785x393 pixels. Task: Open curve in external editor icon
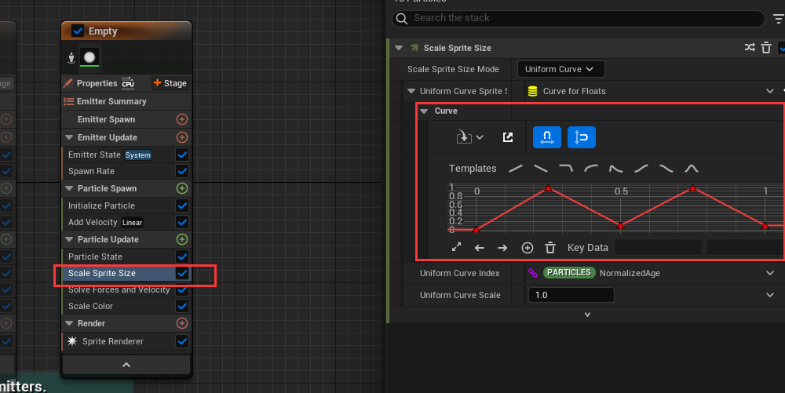[x=508, y=137]
